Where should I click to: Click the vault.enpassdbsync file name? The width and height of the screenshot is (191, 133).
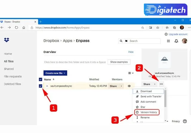61,86
